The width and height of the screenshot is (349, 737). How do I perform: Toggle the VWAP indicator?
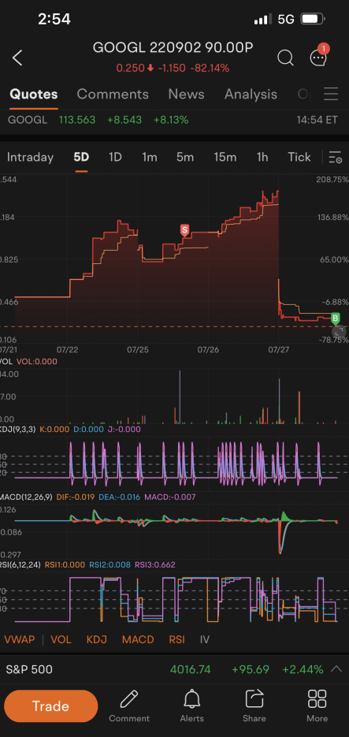(18, 639)
